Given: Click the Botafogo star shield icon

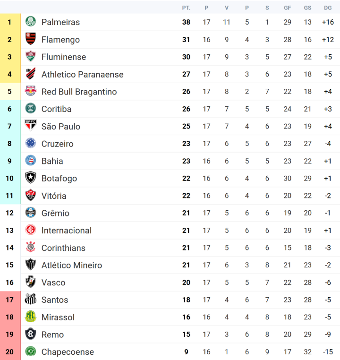Looking at the screenshot, I should (31, 178).
